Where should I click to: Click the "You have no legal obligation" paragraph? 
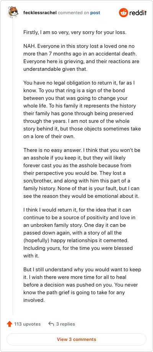(82, 109)
